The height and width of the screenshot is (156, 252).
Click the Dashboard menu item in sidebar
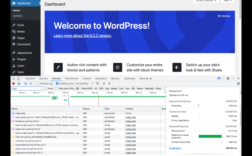point(26,3)
